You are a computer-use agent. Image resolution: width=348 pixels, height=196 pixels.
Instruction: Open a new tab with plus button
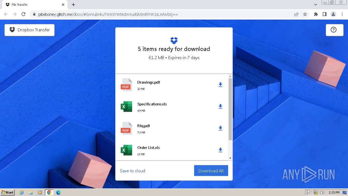coord(73,5)
